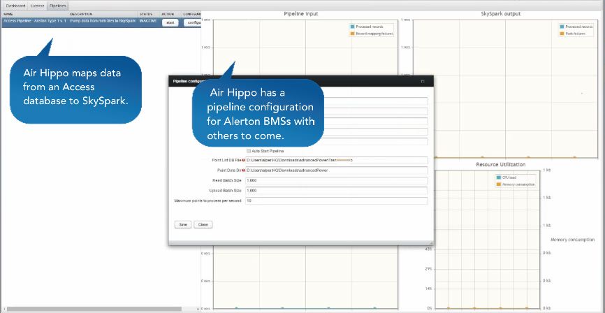Click the horizontal scrollbar of pipelines list
The height and width of the screenshot is (313, 605).
tap(94, 309)
